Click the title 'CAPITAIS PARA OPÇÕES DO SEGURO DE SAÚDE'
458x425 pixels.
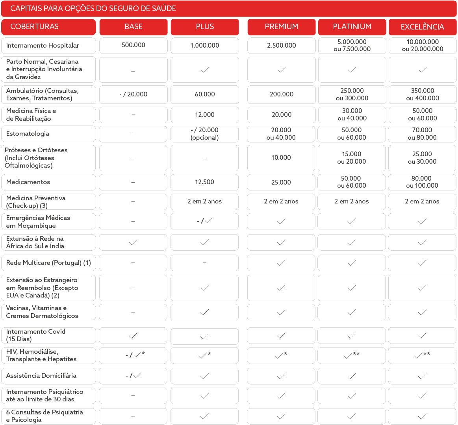pos(93,9)
